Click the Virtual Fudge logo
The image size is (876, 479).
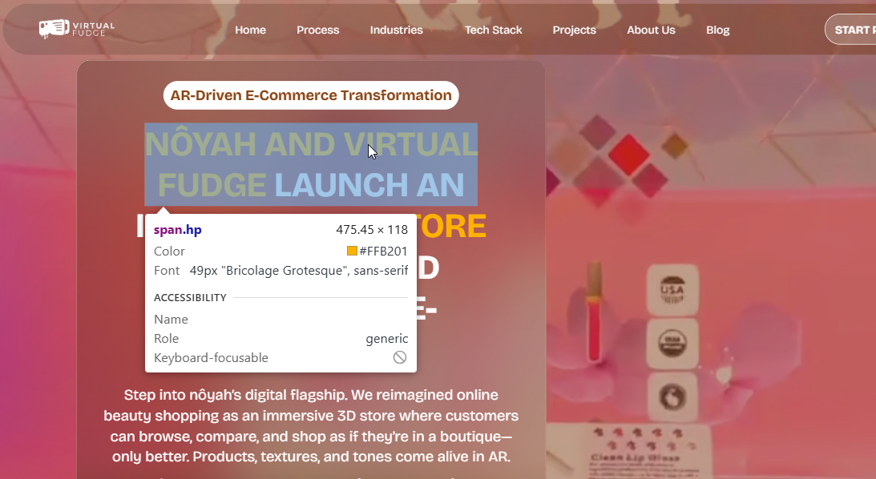76,29
